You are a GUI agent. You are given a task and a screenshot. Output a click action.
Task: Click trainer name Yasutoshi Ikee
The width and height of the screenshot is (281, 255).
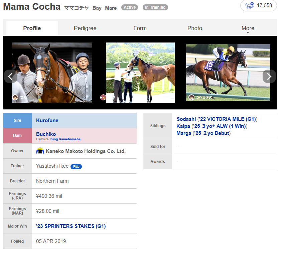point(52,166)
